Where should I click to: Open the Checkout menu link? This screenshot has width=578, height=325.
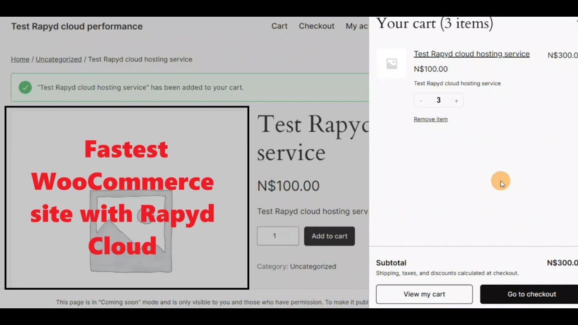coord(316,26)
